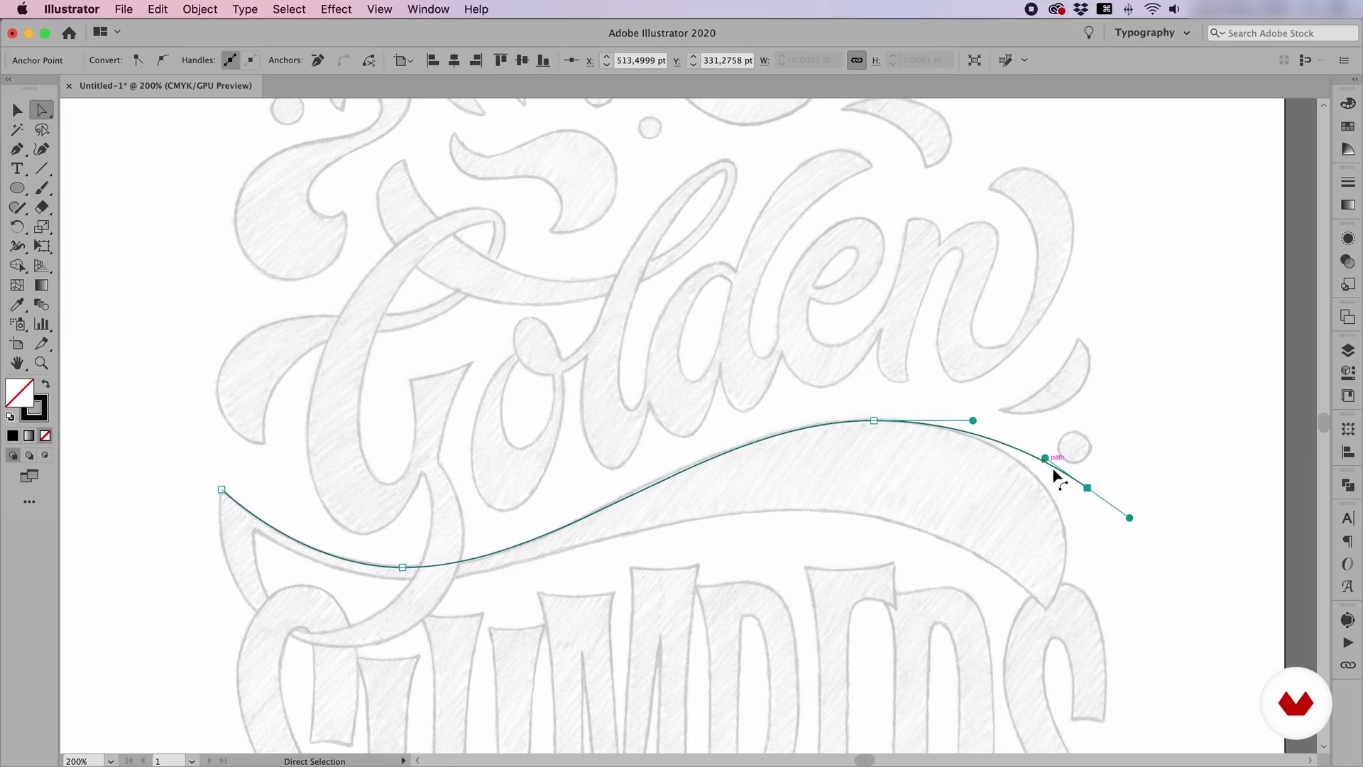Horizontal align left button
1363x767 pixels.
pyautogui.click(x=432, y=60)
